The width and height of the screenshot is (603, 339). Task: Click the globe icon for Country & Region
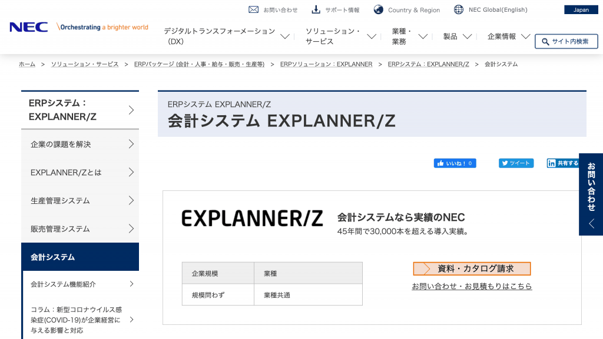tap(379, 9)
